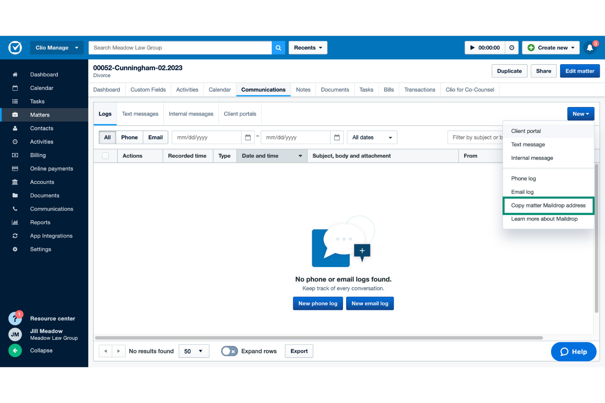Open the start date calendar picker
The height and width of the screenshot is (403, 605).
248,138
